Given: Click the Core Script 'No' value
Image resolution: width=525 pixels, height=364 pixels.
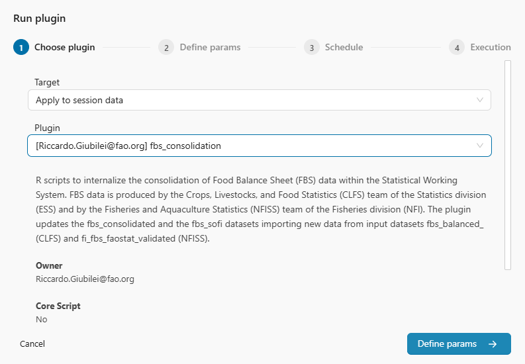Looking at the screenshot, I should [42, 320].
